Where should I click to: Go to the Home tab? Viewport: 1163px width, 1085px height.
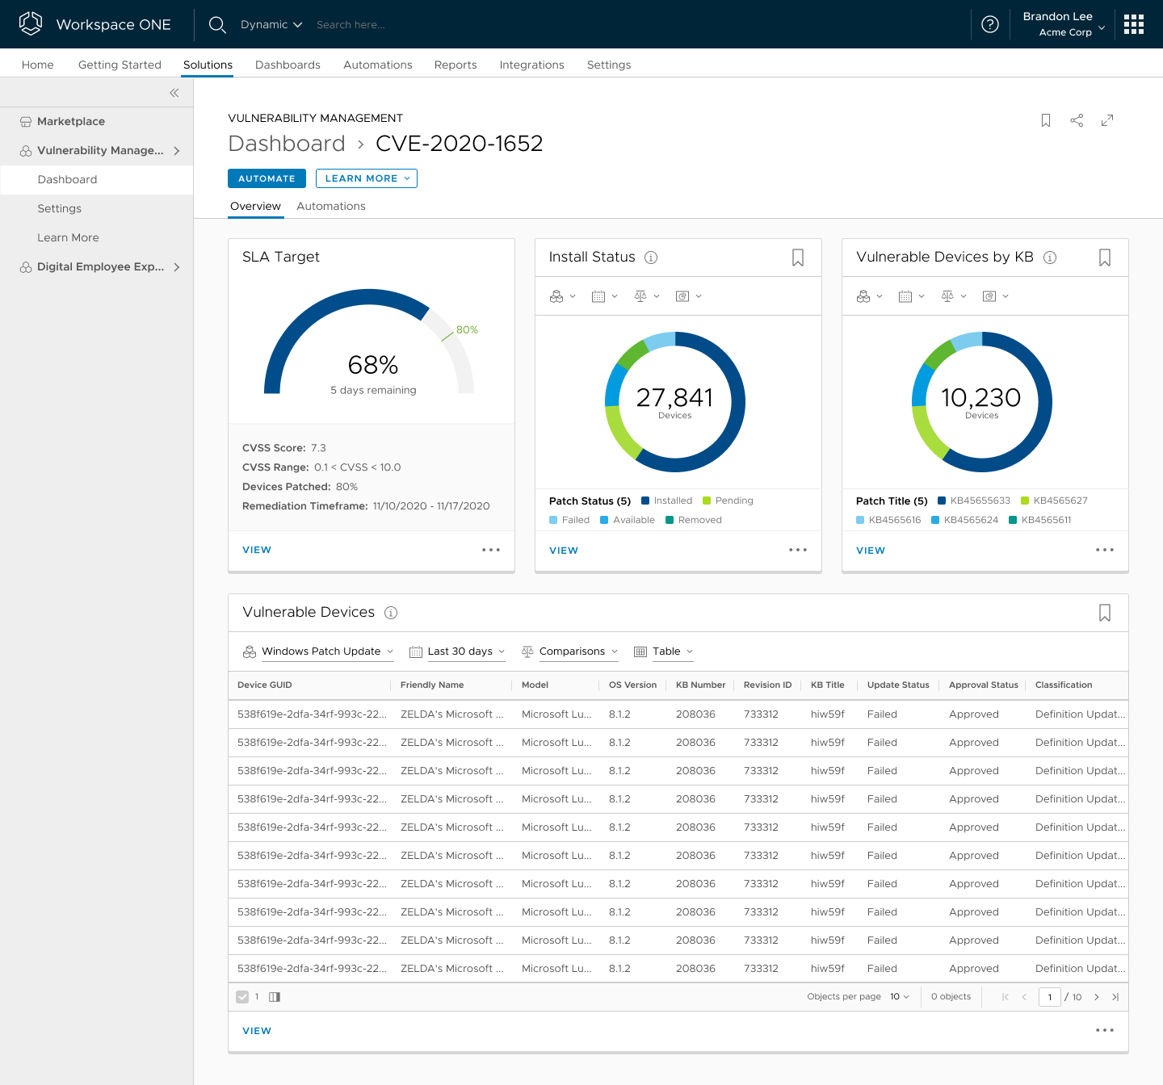click(x=38, y=65)
